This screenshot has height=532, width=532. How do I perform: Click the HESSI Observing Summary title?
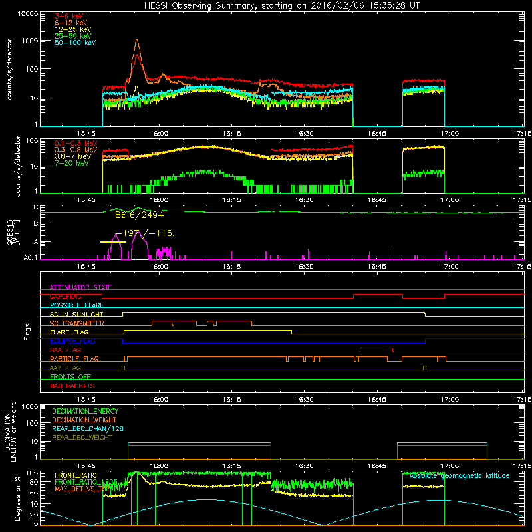coord(282,6)
